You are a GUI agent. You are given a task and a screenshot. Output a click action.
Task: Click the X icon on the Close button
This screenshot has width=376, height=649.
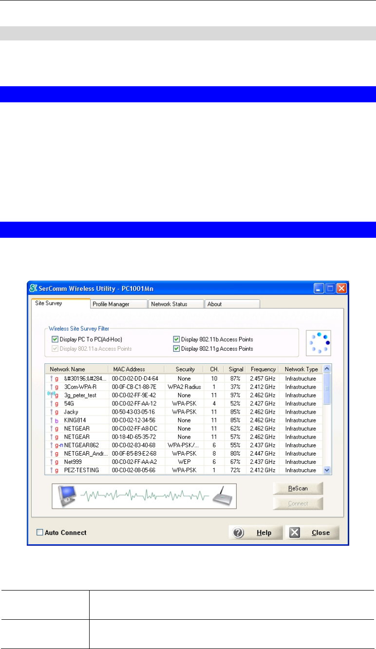tap(295, 533)
